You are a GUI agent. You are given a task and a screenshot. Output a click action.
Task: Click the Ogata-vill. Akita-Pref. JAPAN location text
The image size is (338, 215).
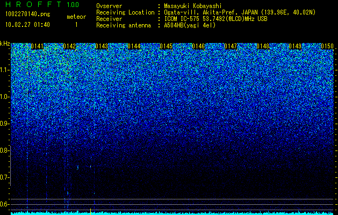(x=240, y=12)
